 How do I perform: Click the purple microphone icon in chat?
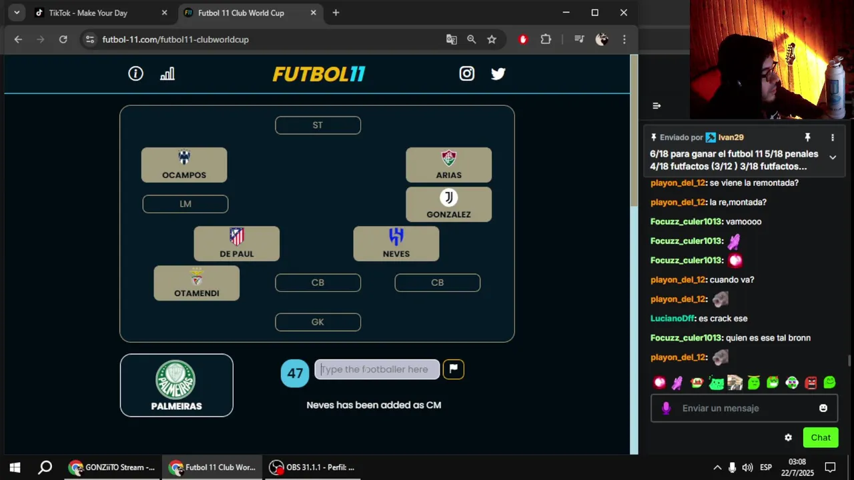click(666, 408)
